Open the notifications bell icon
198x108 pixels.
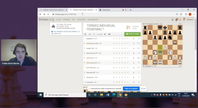pos(184,20)
